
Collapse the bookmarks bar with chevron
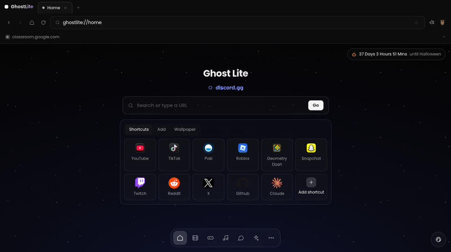(444, 37)
